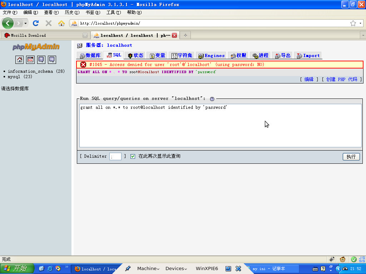Image resolution: width=366 pixels, height=274 pixels.
Task: Launch Internet Explorer from quick launch
Action: 50,269
